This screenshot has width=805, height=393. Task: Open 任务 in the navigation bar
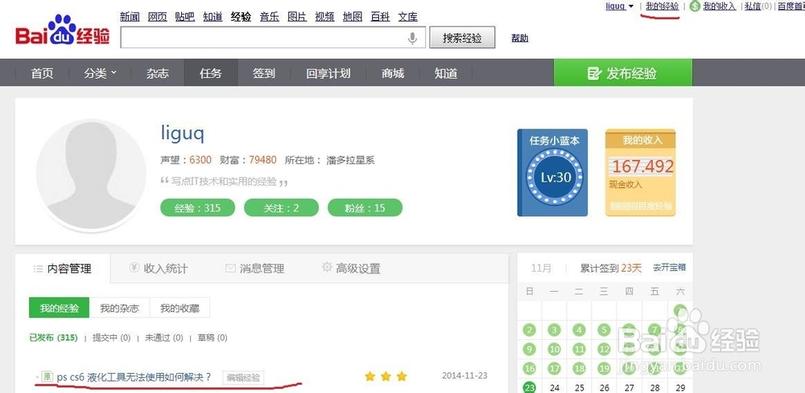(211, 73)
